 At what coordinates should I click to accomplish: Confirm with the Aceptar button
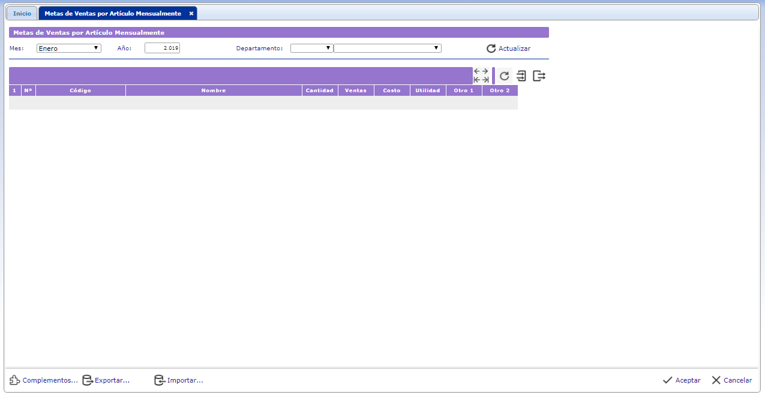(682, 380)
